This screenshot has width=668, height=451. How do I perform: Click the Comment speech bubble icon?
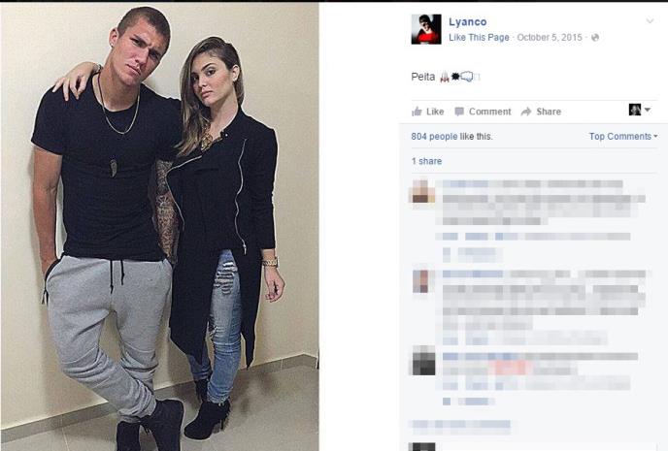click(x=459, y=112)
